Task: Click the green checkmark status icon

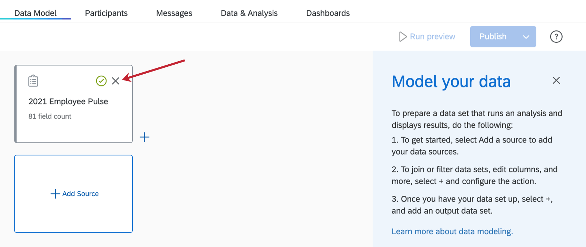Action: tap(101, 81)
